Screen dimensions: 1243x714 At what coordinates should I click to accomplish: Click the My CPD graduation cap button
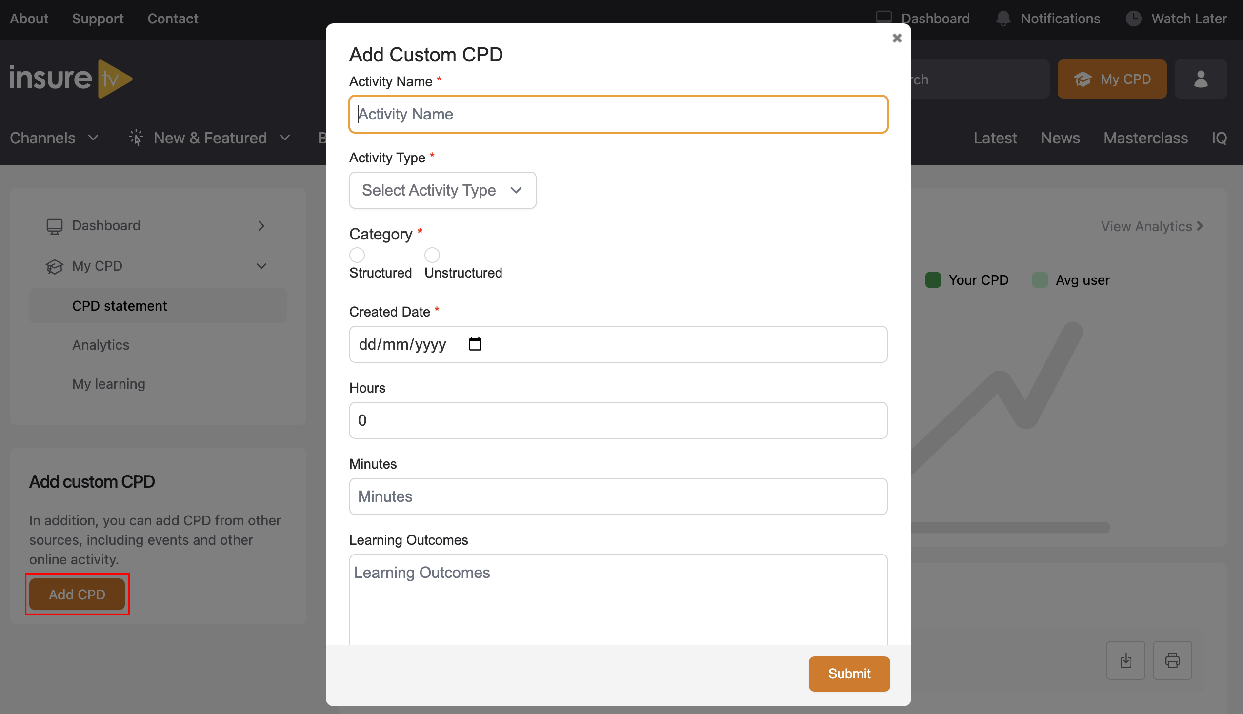click(x=1112, y=79)
